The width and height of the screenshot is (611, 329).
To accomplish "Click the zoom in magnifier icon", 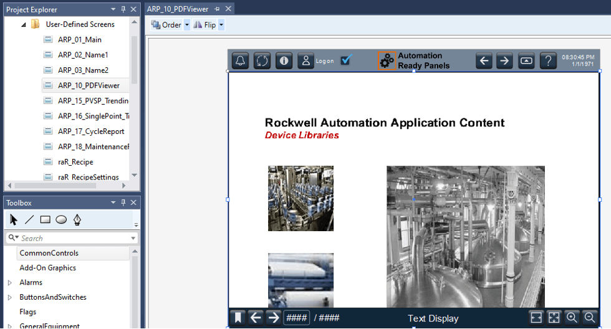I will tap(572, 318).
